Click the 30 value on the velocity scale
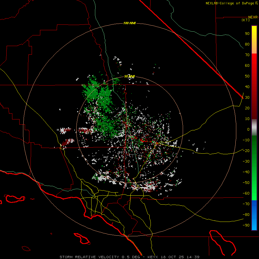259x259 pixels. coord(247,98)
